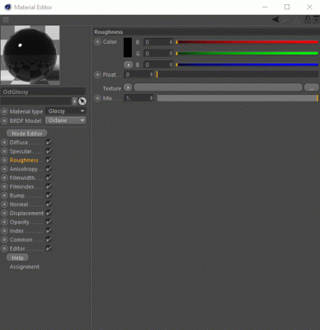Click the arrow button beside B channel
The height and width of the screenshot is (330, 320).
[x=128, y=65]
